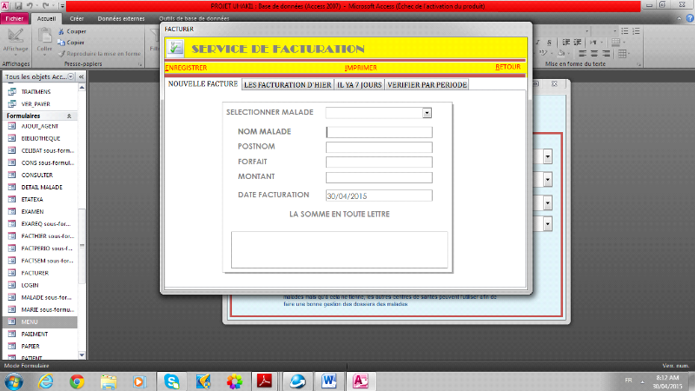Screen dimensions: 695x391
Task: Open VERIFIER PAR PERIODE tab
Action: pos(427,84)
